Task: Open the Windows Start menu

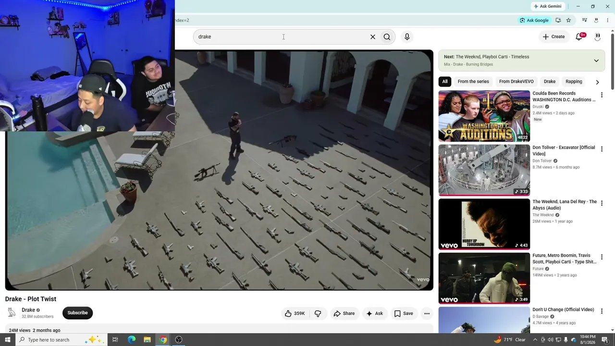Action: (x=7, y=340)
